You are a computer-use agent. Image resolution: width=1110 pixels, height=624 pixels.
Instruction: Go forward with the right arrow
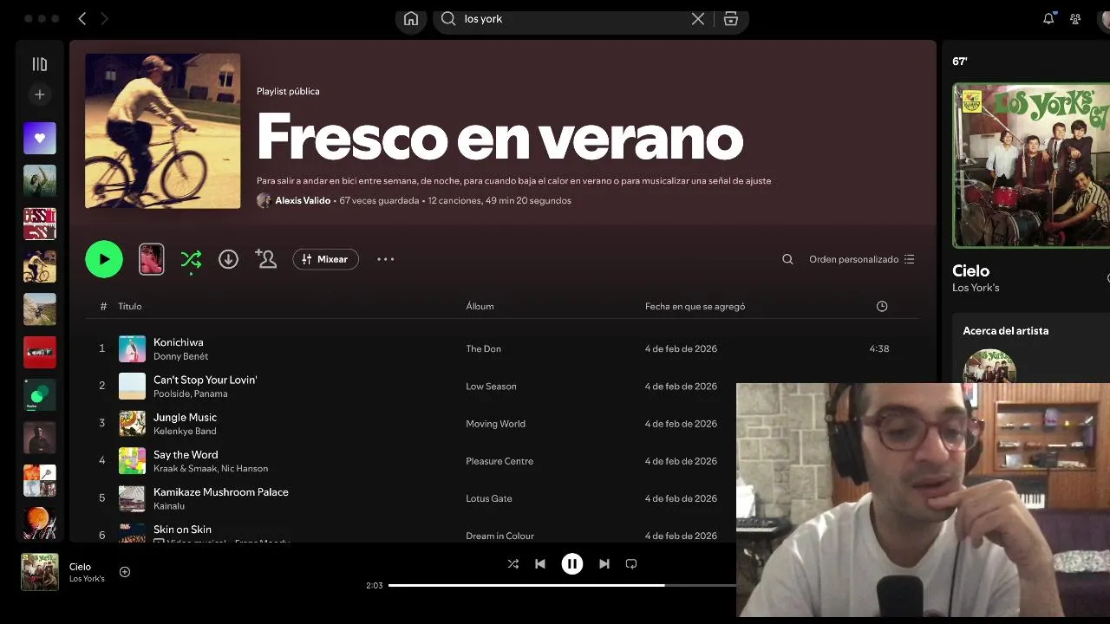(104, 18)
